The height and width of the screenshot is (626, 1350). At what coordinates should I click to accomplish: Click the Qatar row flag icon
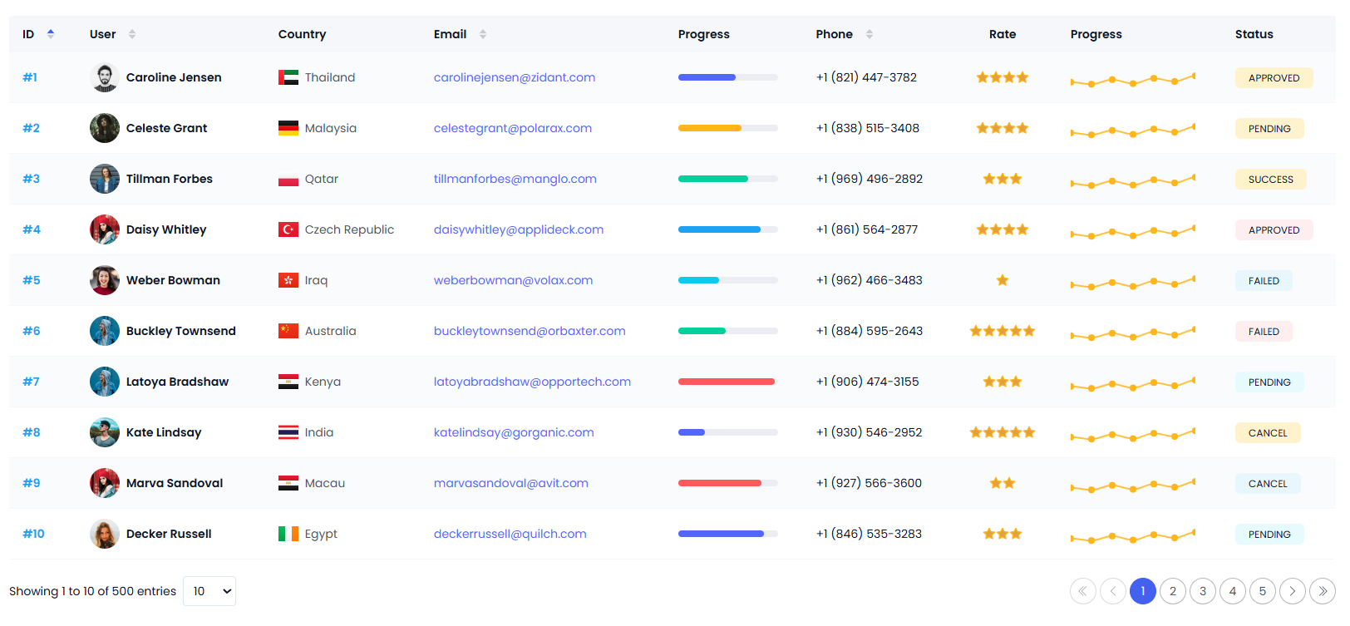[288, 179]
